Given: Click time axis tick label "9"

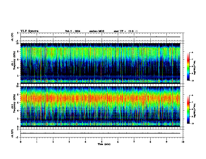Looking at the screenshot, I should click(x=166, y=142).
